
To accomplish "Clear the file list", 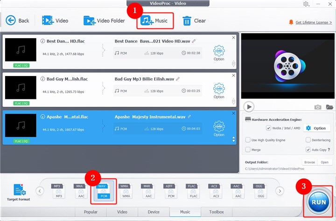I will (x=194, y=21).
